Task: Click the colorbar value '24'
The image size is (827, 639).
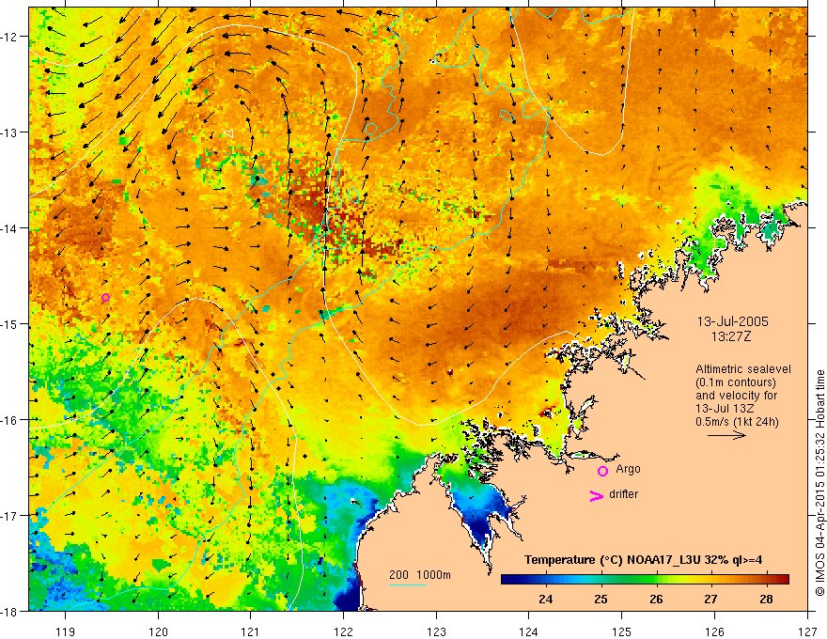Action: [545, 599]
